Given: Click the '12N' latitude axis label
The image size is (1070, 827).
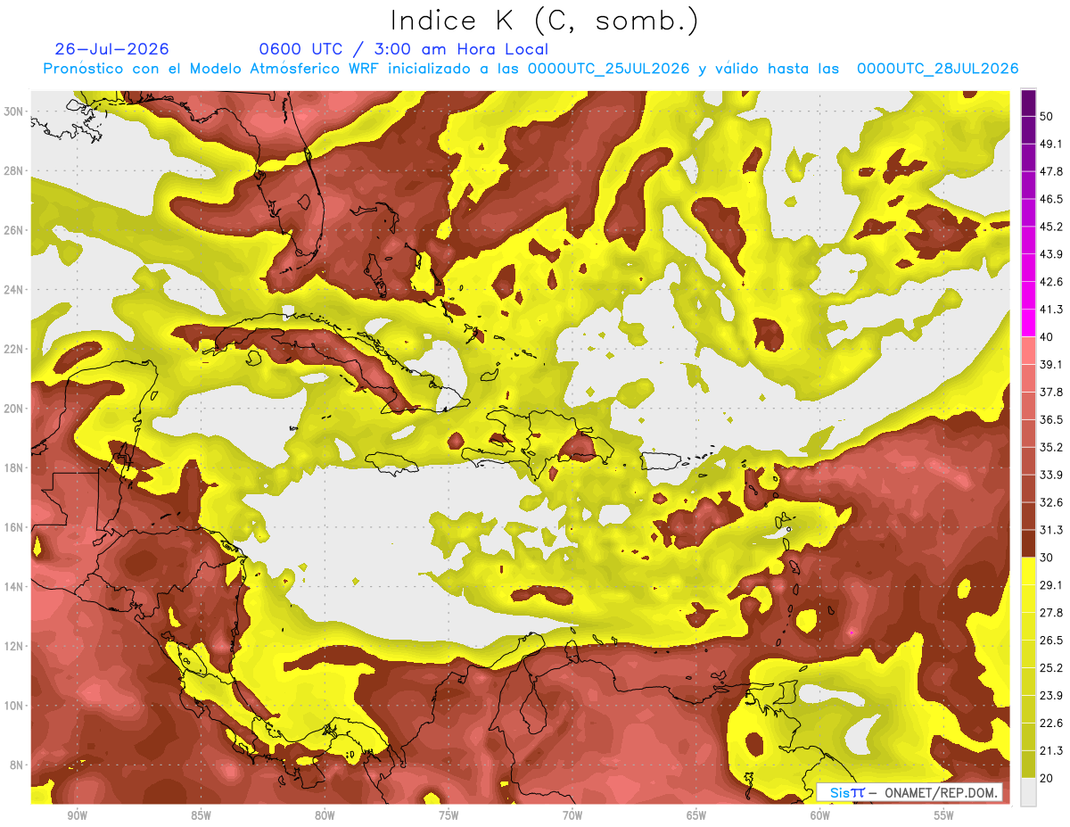Looking at the screenshot, I should click(13, 646).
